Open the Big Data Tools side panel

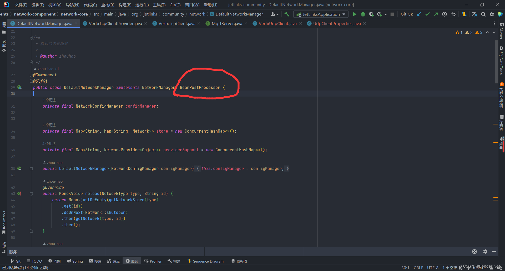tap(502, 61)
